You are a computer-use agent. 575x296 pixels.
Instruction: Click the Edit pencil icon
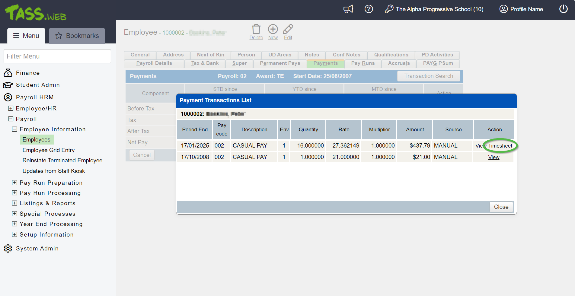(x=288, y=29)
